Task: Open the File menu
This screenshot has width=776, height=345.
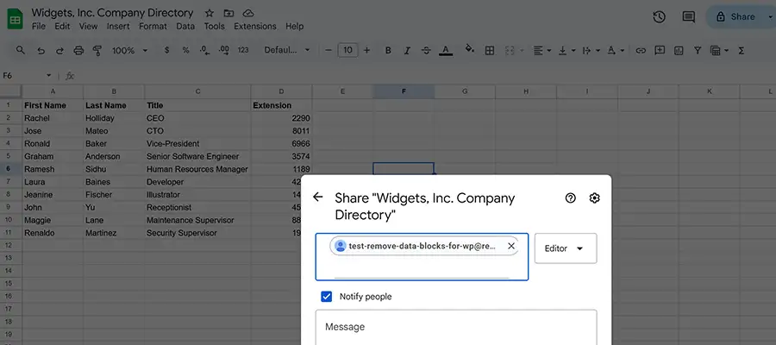Action: (x=39, y=26)
